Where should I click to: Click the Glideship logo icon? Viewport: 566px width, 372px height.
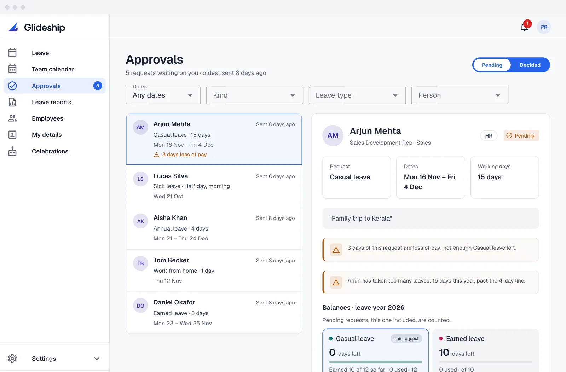tap(13, 27)
